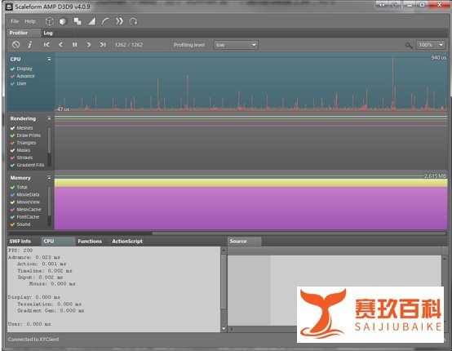Open the 100% zoom dropdown
The image size is (452, 351).
pos(431,45)
